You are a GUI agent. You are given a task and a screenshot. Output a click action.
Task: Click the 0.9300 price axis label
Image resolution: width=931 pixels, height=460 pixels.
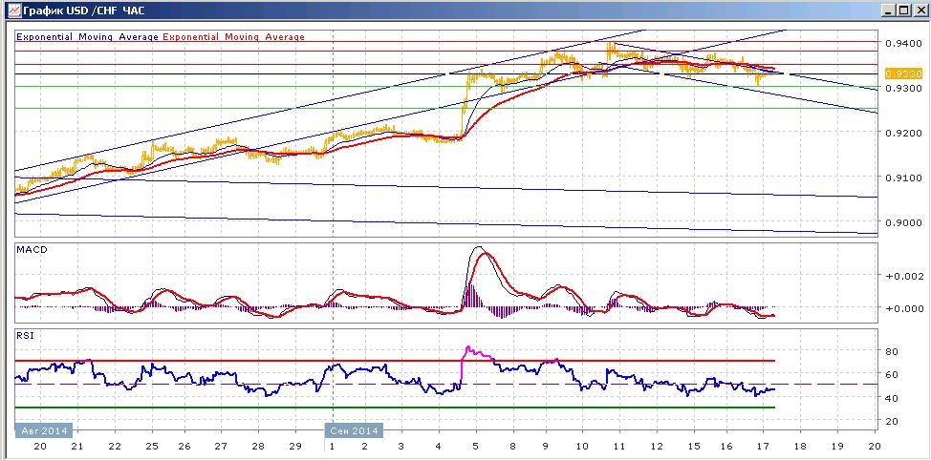click(x=901, y=88)
